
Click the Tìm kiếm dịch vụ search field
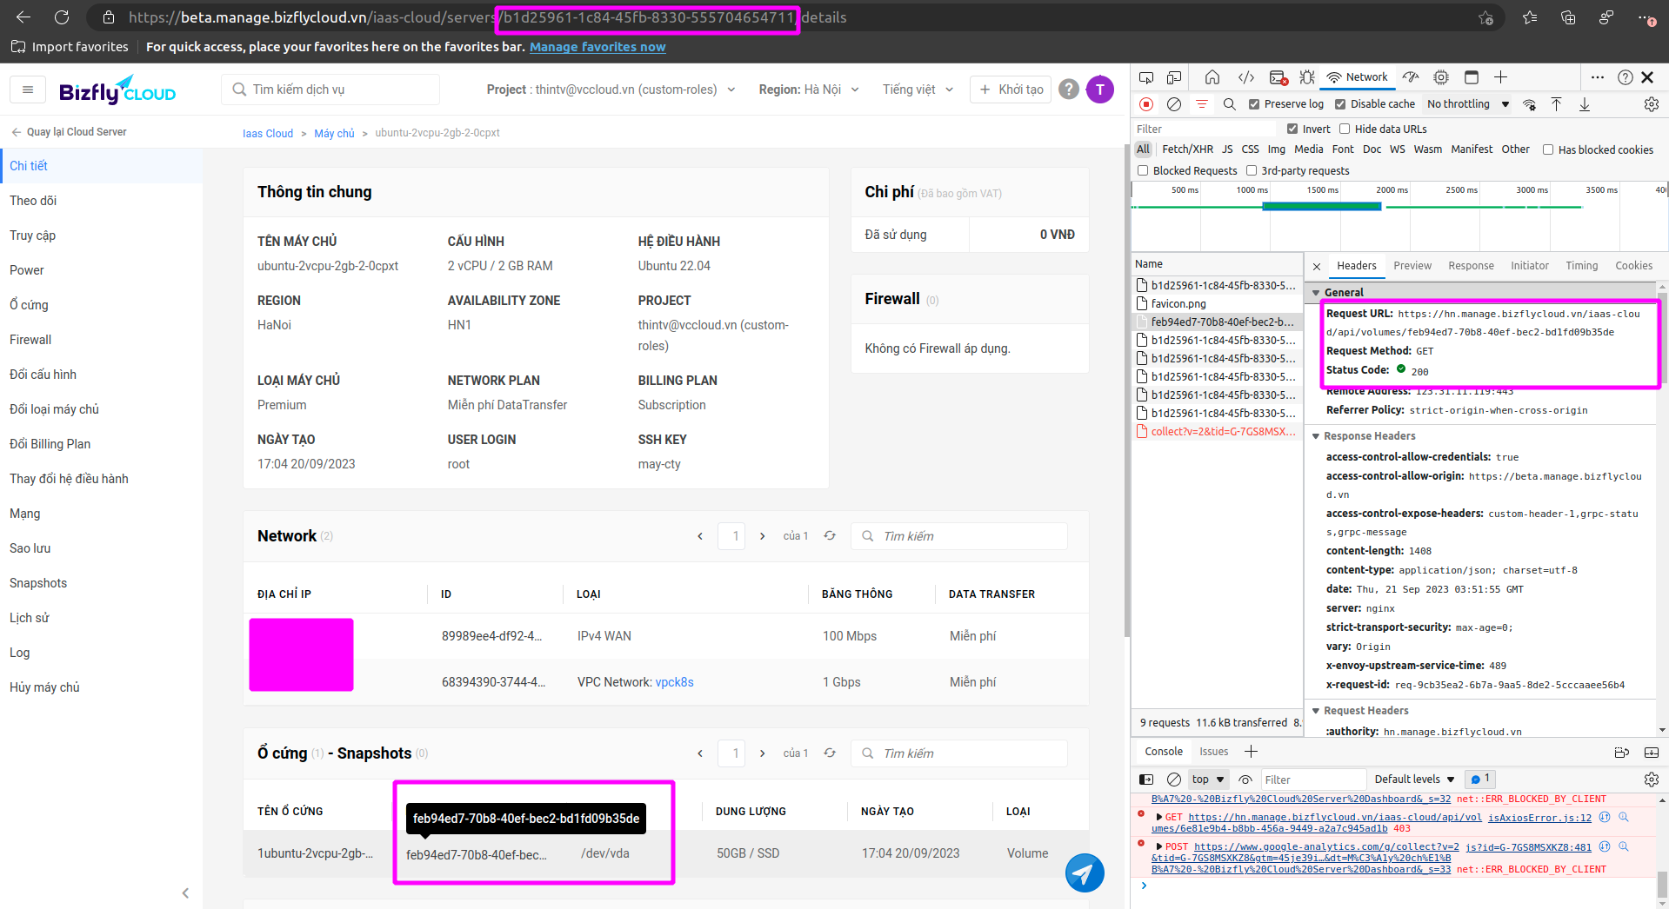pos(339,90)
